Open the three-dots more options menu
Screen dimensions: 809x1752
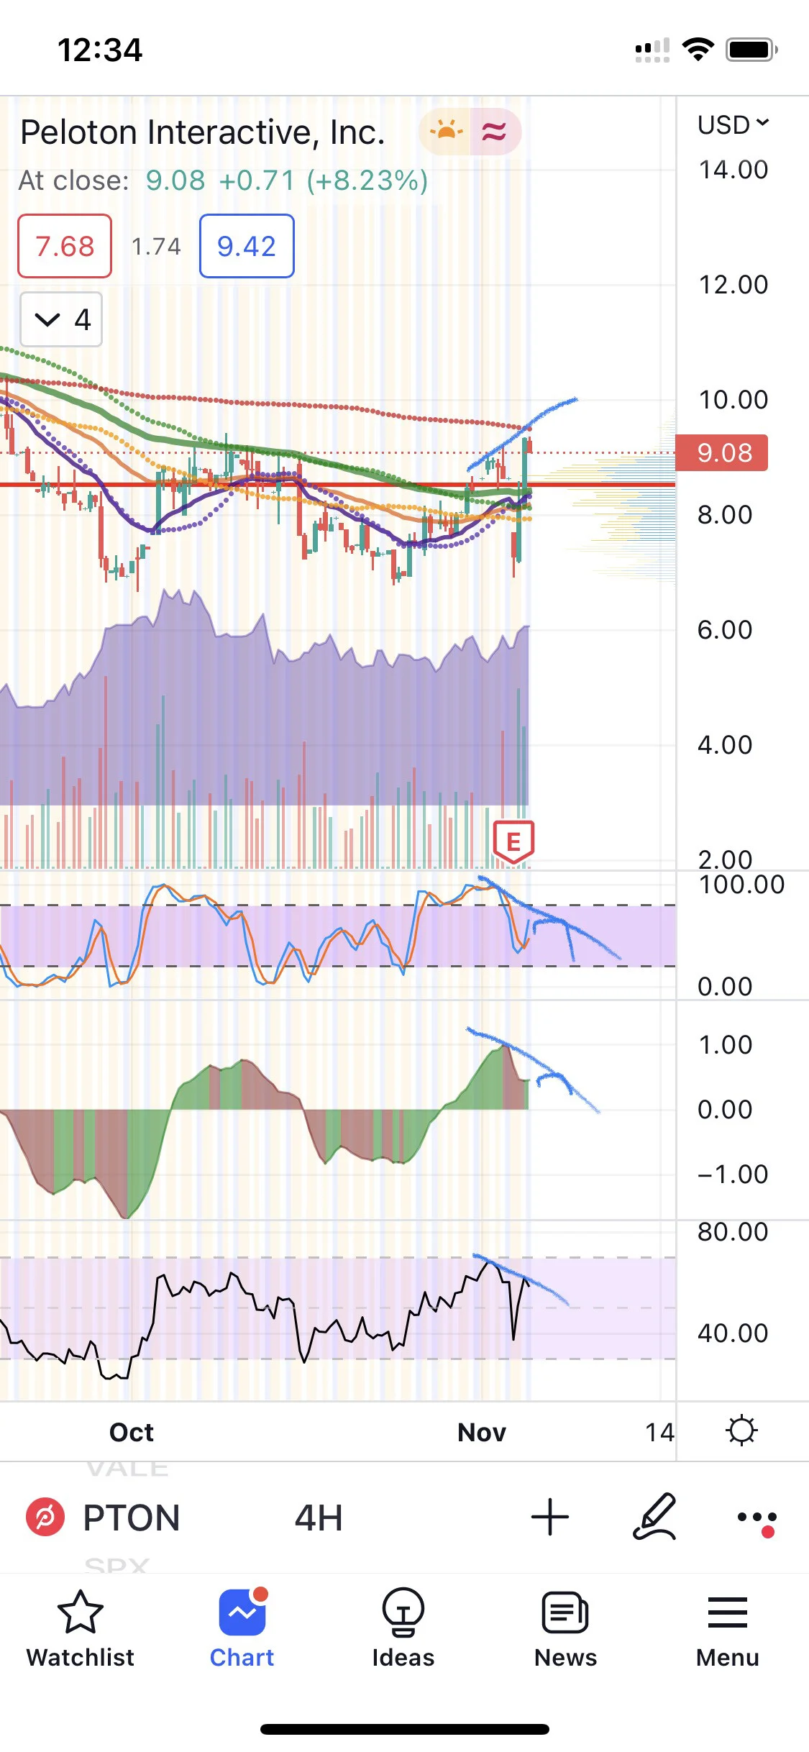pyautogui.click(x=757, y=1518)
